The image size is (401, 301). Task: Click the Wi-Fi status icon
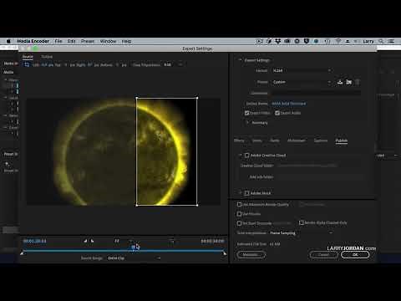[338, 41]
